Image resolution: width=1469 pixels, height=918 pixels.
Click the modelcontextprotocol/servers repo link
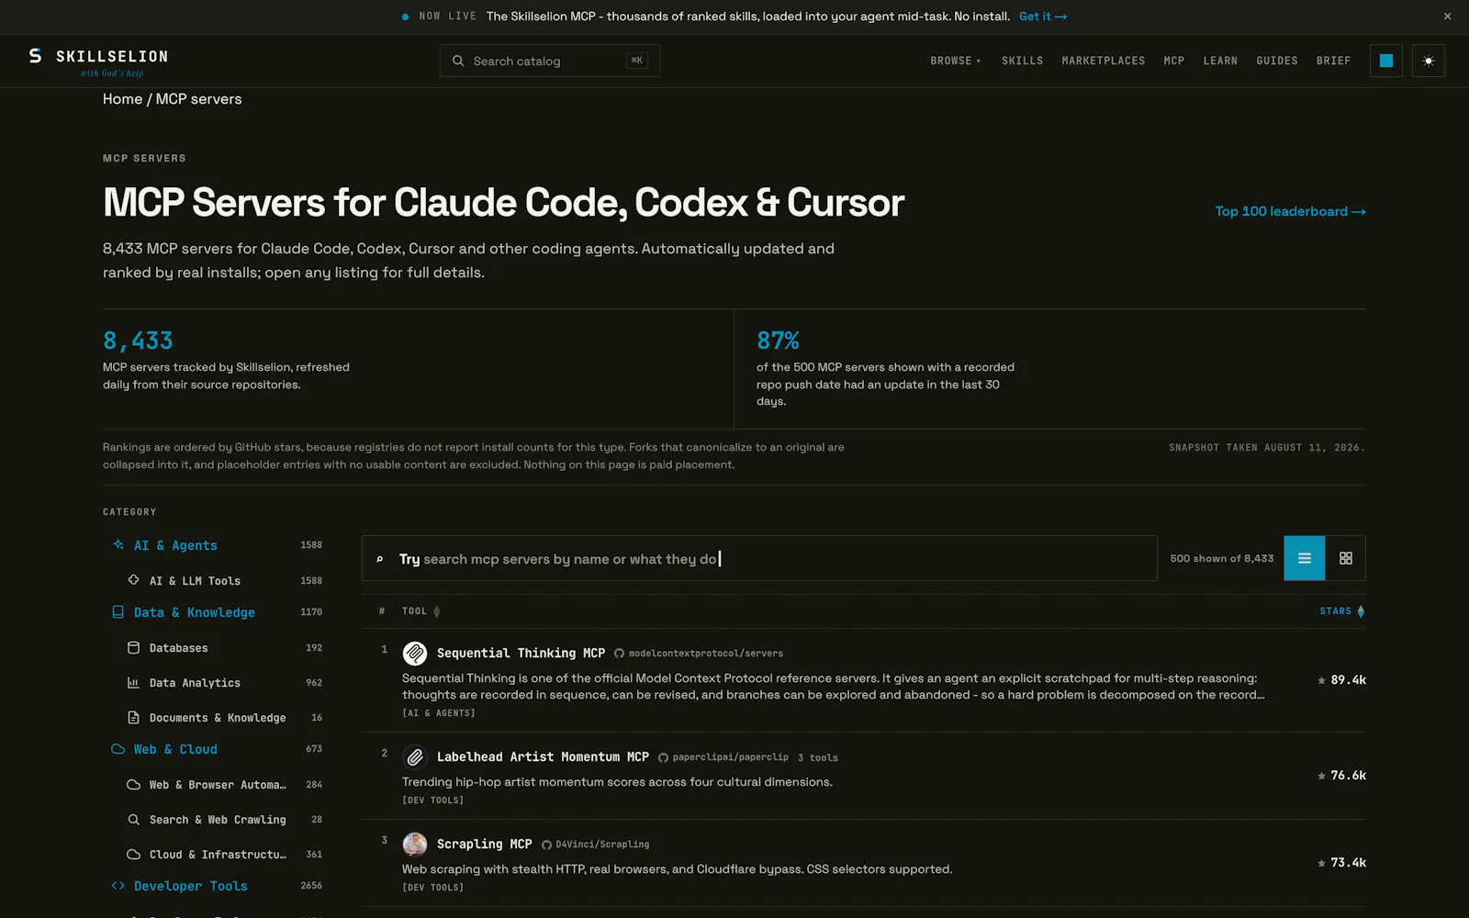[x=706, y=654]
